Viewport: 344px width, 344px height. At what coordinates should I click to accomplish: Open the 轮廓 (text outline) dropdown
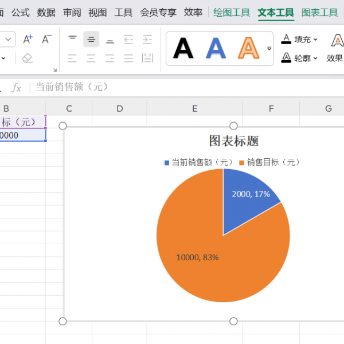(x=299, y=58)
